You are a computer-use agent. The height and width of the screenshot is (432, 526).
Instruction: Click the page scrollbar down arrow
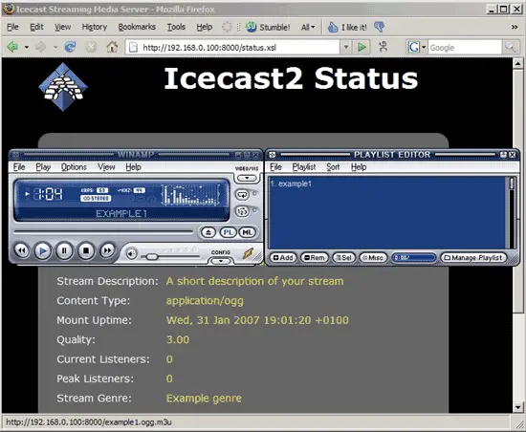click(518, 407)
